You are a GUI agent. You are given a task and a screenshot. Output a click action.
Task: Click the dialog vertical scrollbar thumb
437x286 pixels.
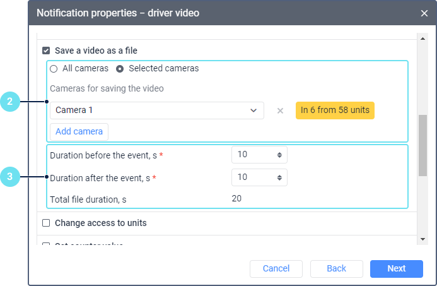click(422, 146)
